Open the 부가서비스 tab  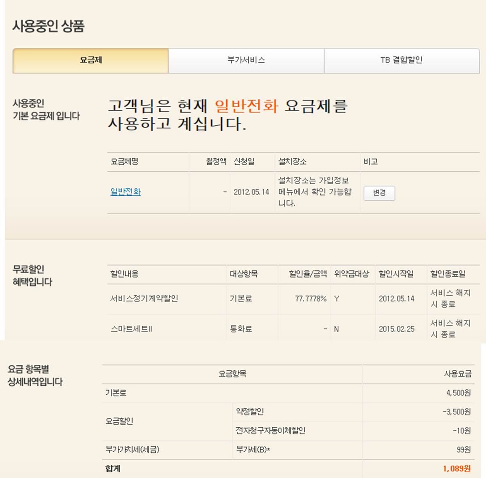pyautogui.click(x=246, y=61)
